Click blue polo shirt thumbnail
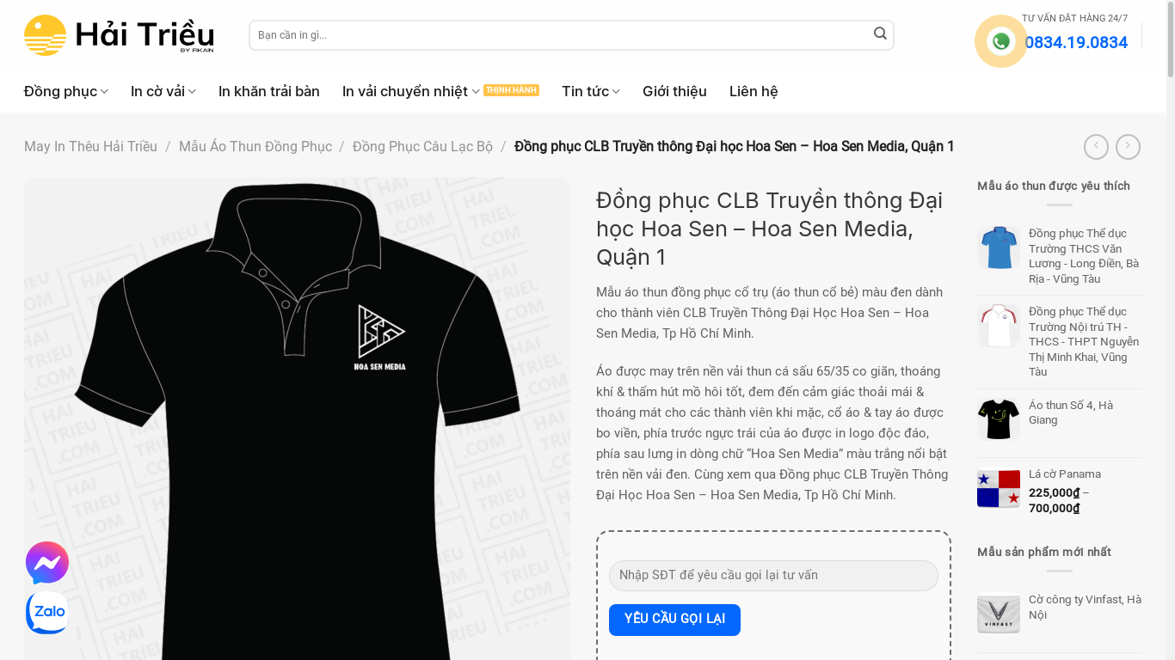Viewport: 1175px width, 660px height. pos(999,247)
